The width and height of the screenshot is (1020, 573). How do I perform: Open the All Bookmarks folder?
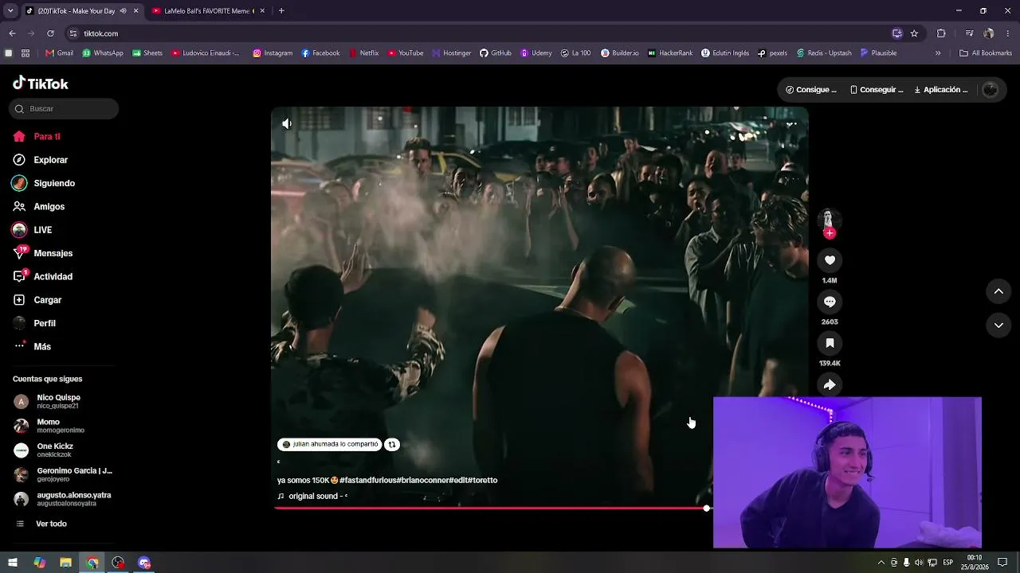(x=986, y=53)
